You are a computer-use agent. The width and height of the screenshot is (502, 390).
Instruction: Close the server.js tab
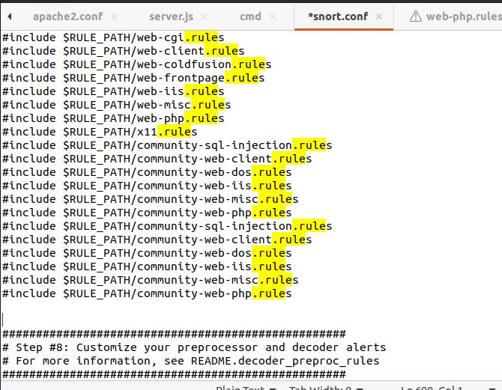[x=205, y=16]
